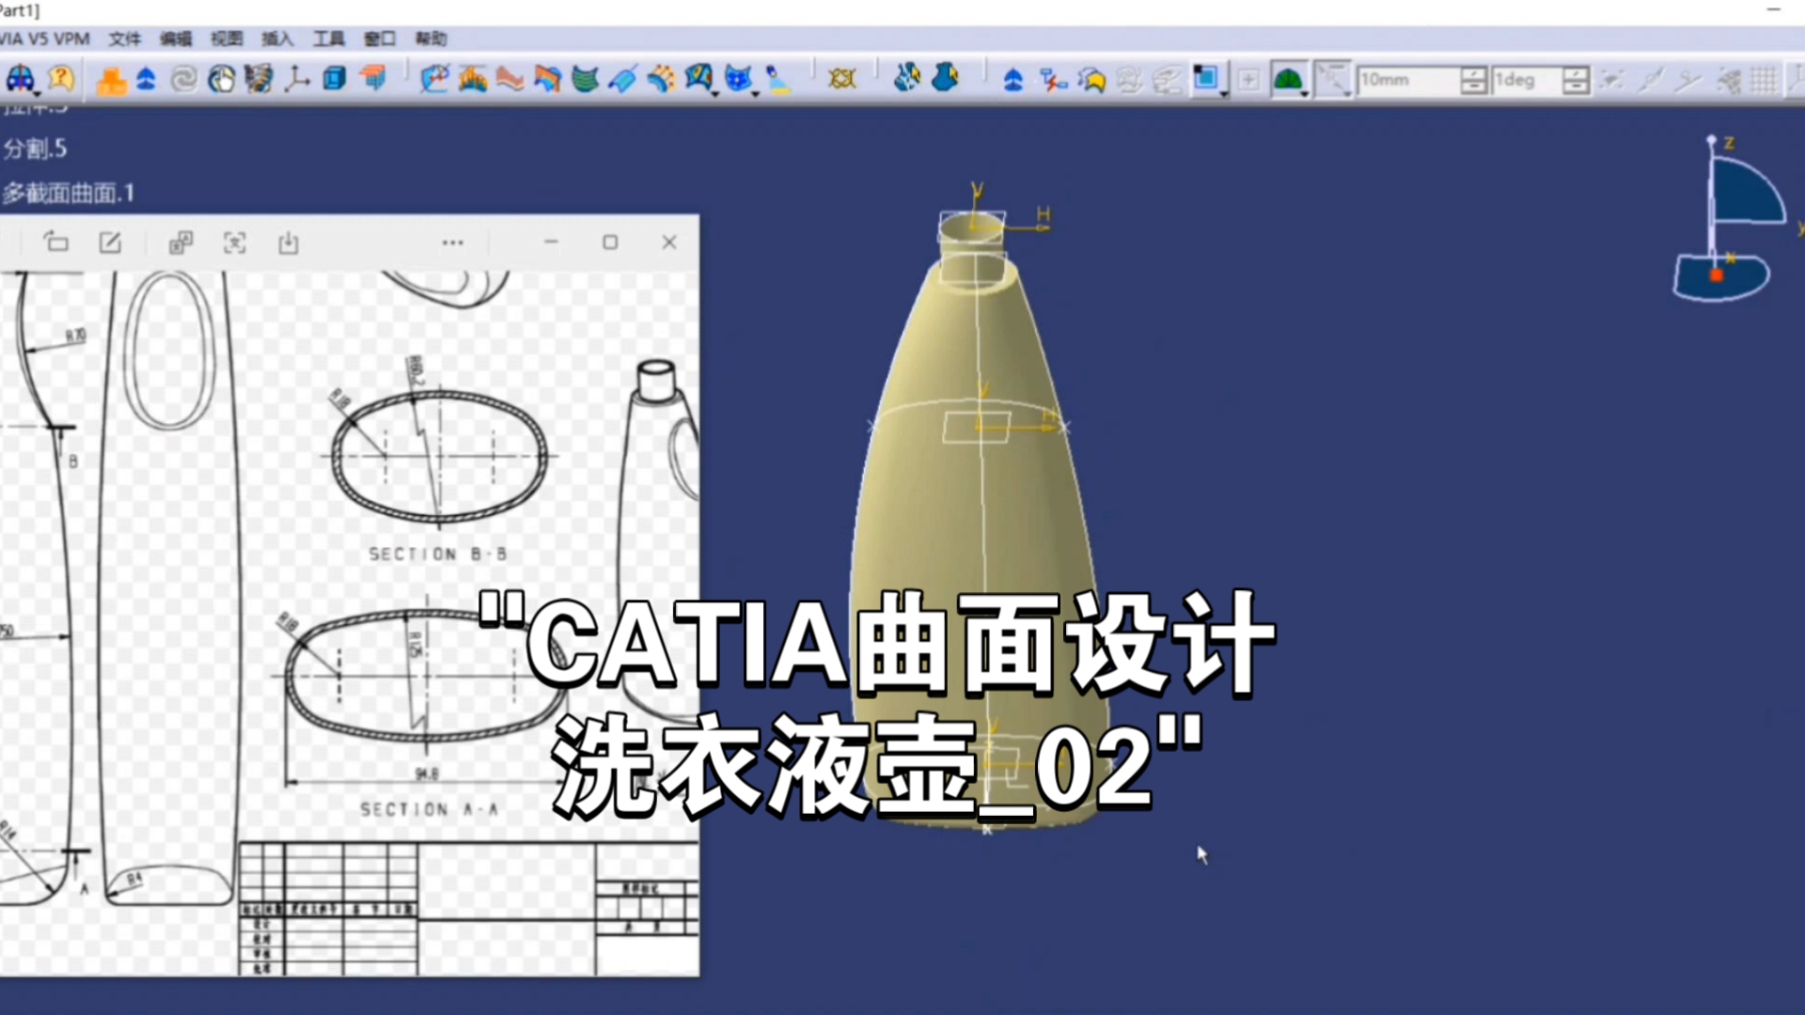Click the scan text icon in image viewer
1805x1015 pixels.
234,243
